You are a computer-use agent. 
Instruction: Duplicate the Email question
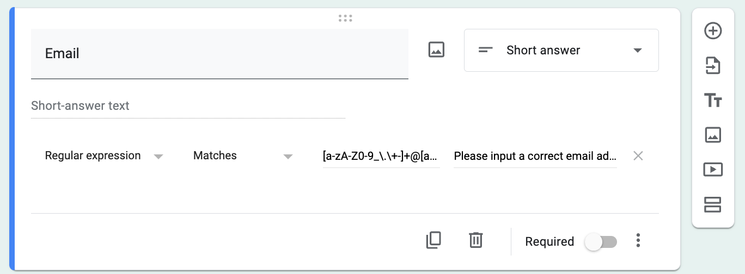(x=433, y=240)
